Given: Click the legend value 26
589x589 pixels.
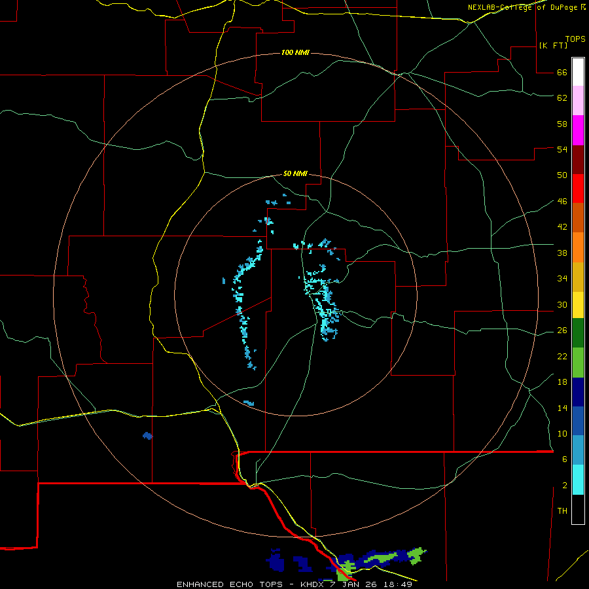Looking at the screenshot, I should (x=562, y=330).
